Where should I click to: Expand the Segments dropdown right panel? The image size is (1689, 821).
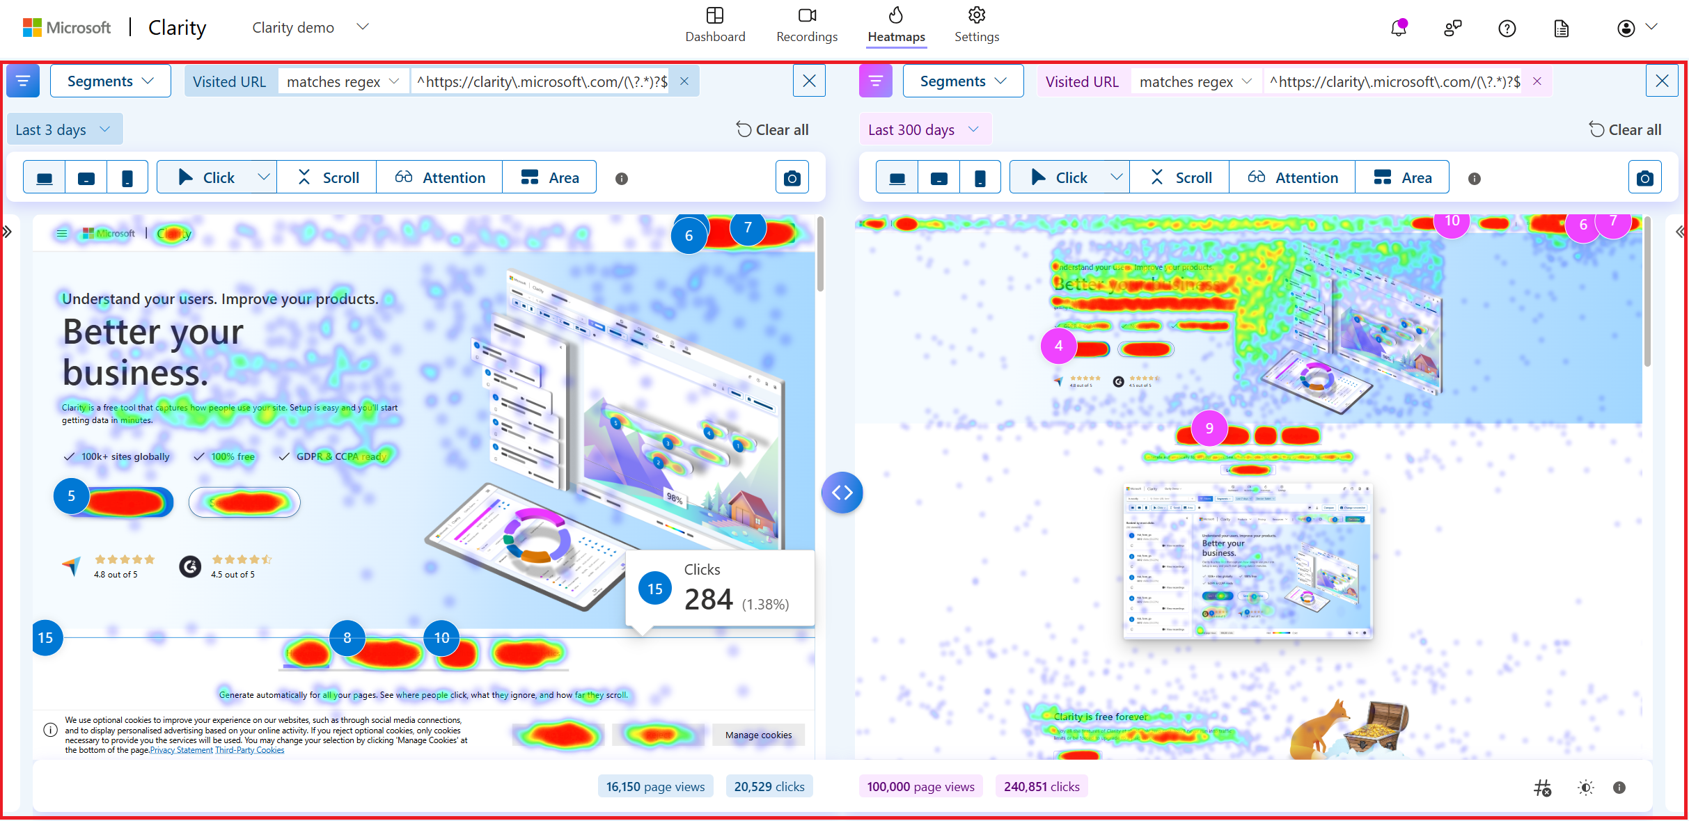pyautogui.click(x=962, y=82)
